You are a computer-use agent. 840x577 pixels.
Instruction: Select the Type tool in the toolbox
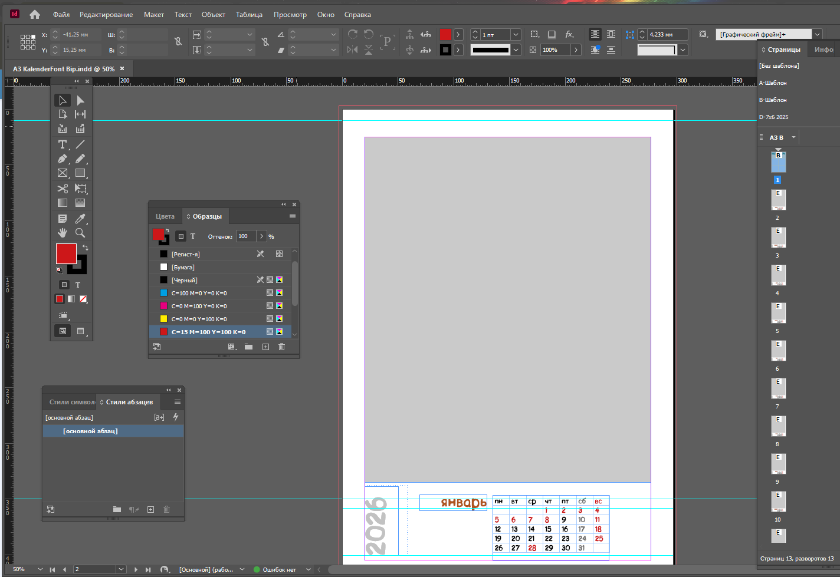tap(63, 144)
